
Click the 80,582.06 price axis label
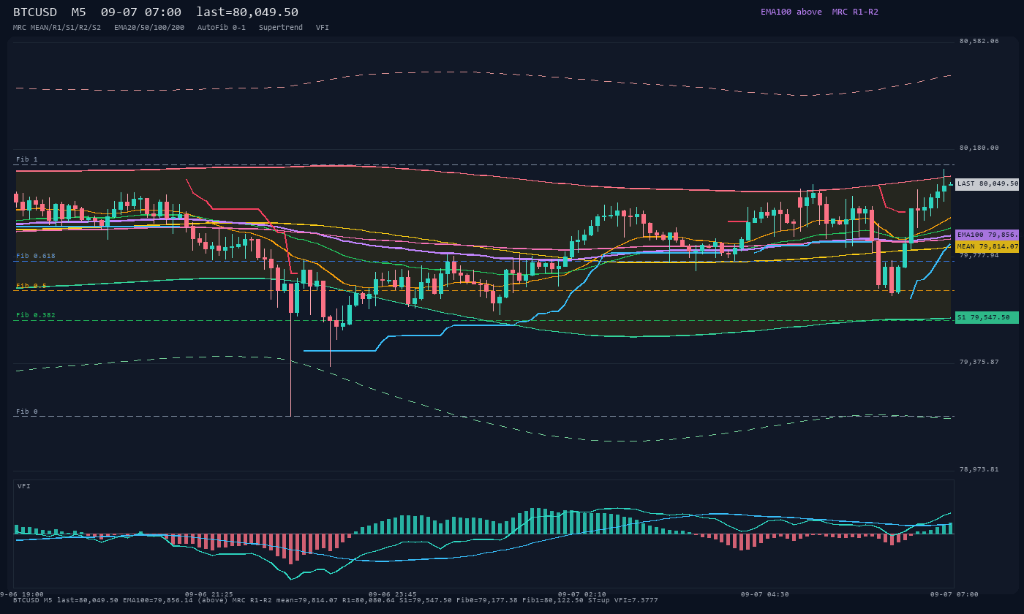(979, 41)
